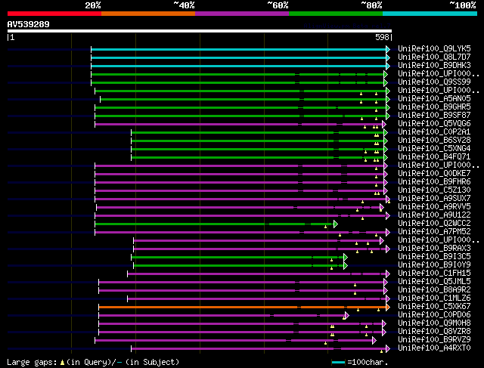Select the UniRef100_A7PM52 label
Screen dimensions: 484x368
(434, 232)
